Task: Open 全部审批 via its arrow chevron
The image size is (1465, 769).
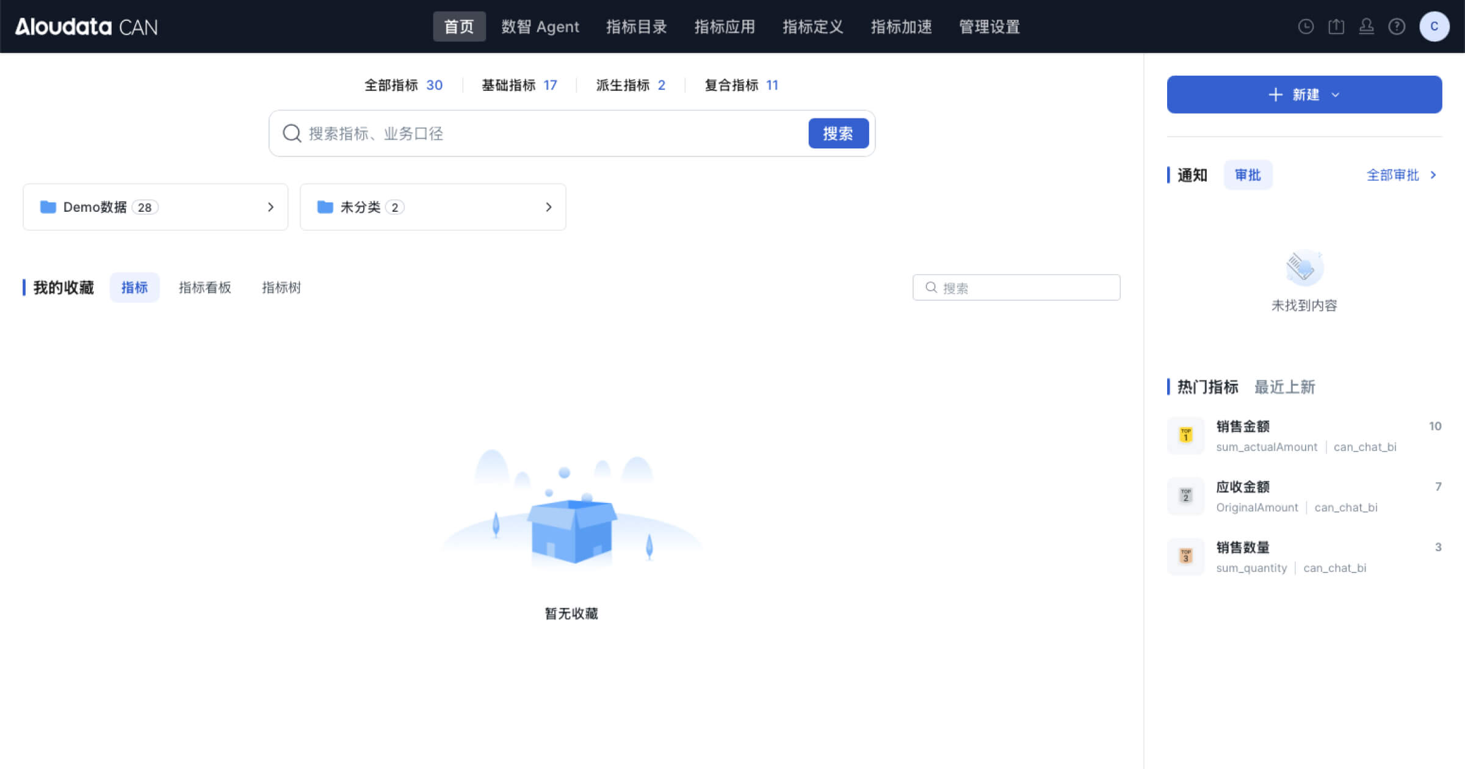Action: tap(1433, 175)
